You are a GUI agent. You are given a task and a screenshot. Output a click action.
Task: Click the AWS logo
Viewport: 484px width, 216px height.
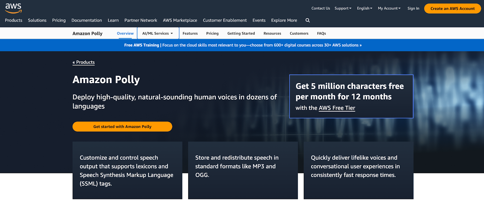point(13,8)
